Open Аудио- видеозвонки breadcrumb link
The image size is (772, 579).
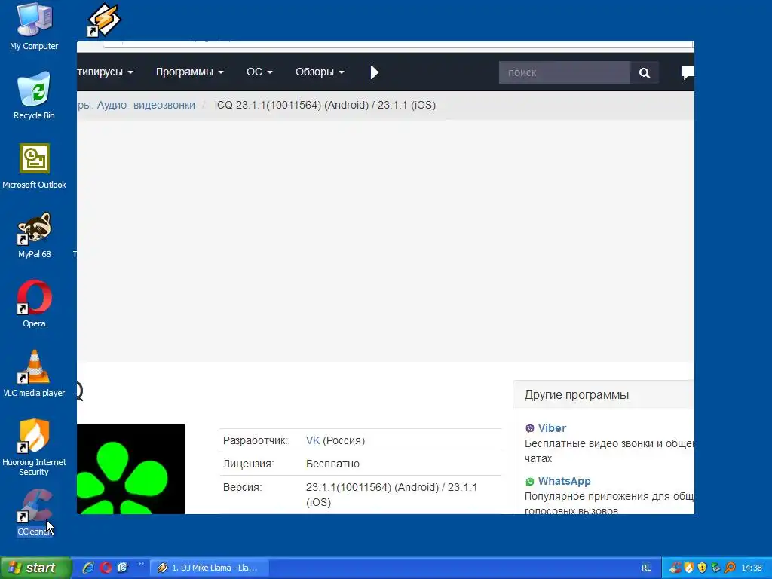click(146, 105)
